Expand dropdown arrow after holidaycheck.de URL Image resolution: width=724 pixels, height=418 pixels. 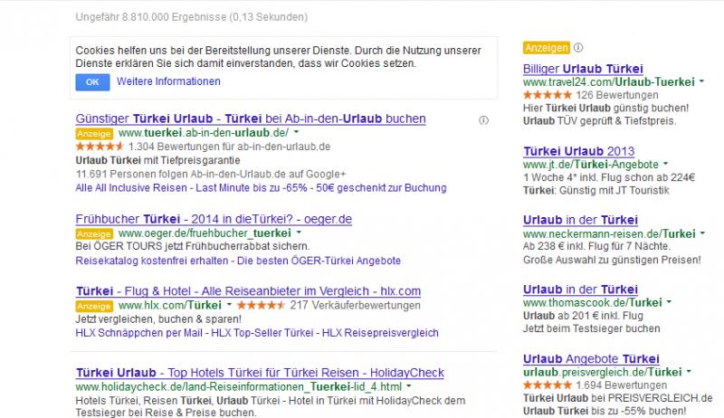(x=409, y=386)
